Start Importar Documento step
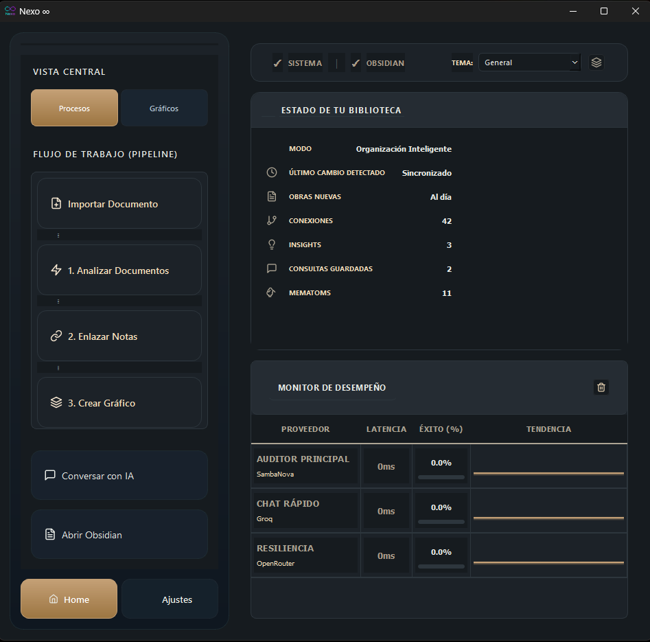 pyautogui.click(x=119, y=203)
